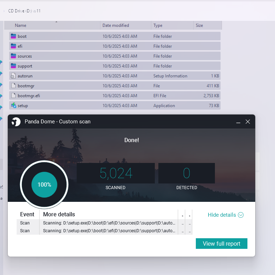Screen dimensions: 275x275
Task: Click the 100% progress circle
Action: 44,185
